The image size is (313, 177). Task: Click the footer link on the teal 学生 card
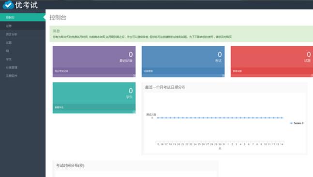59,108
